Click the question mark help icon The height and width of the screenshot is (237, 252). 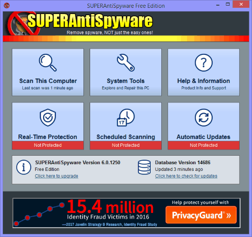pos(203,63)
